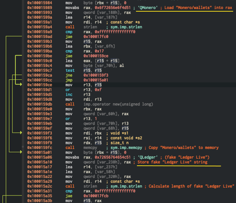Viewport: 236px width, 203px height.
Task: Select 0xfffffffffffffff0 immediate at 0x1000159a9
Action: 115,32
